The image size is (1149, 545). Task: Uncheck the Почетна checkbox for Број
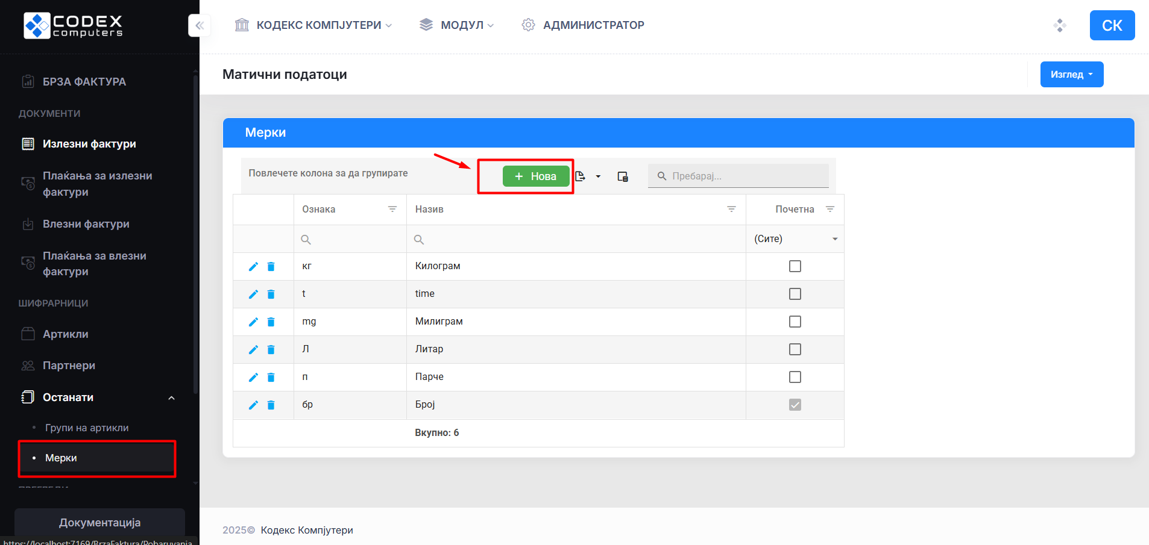click(795, 405)
